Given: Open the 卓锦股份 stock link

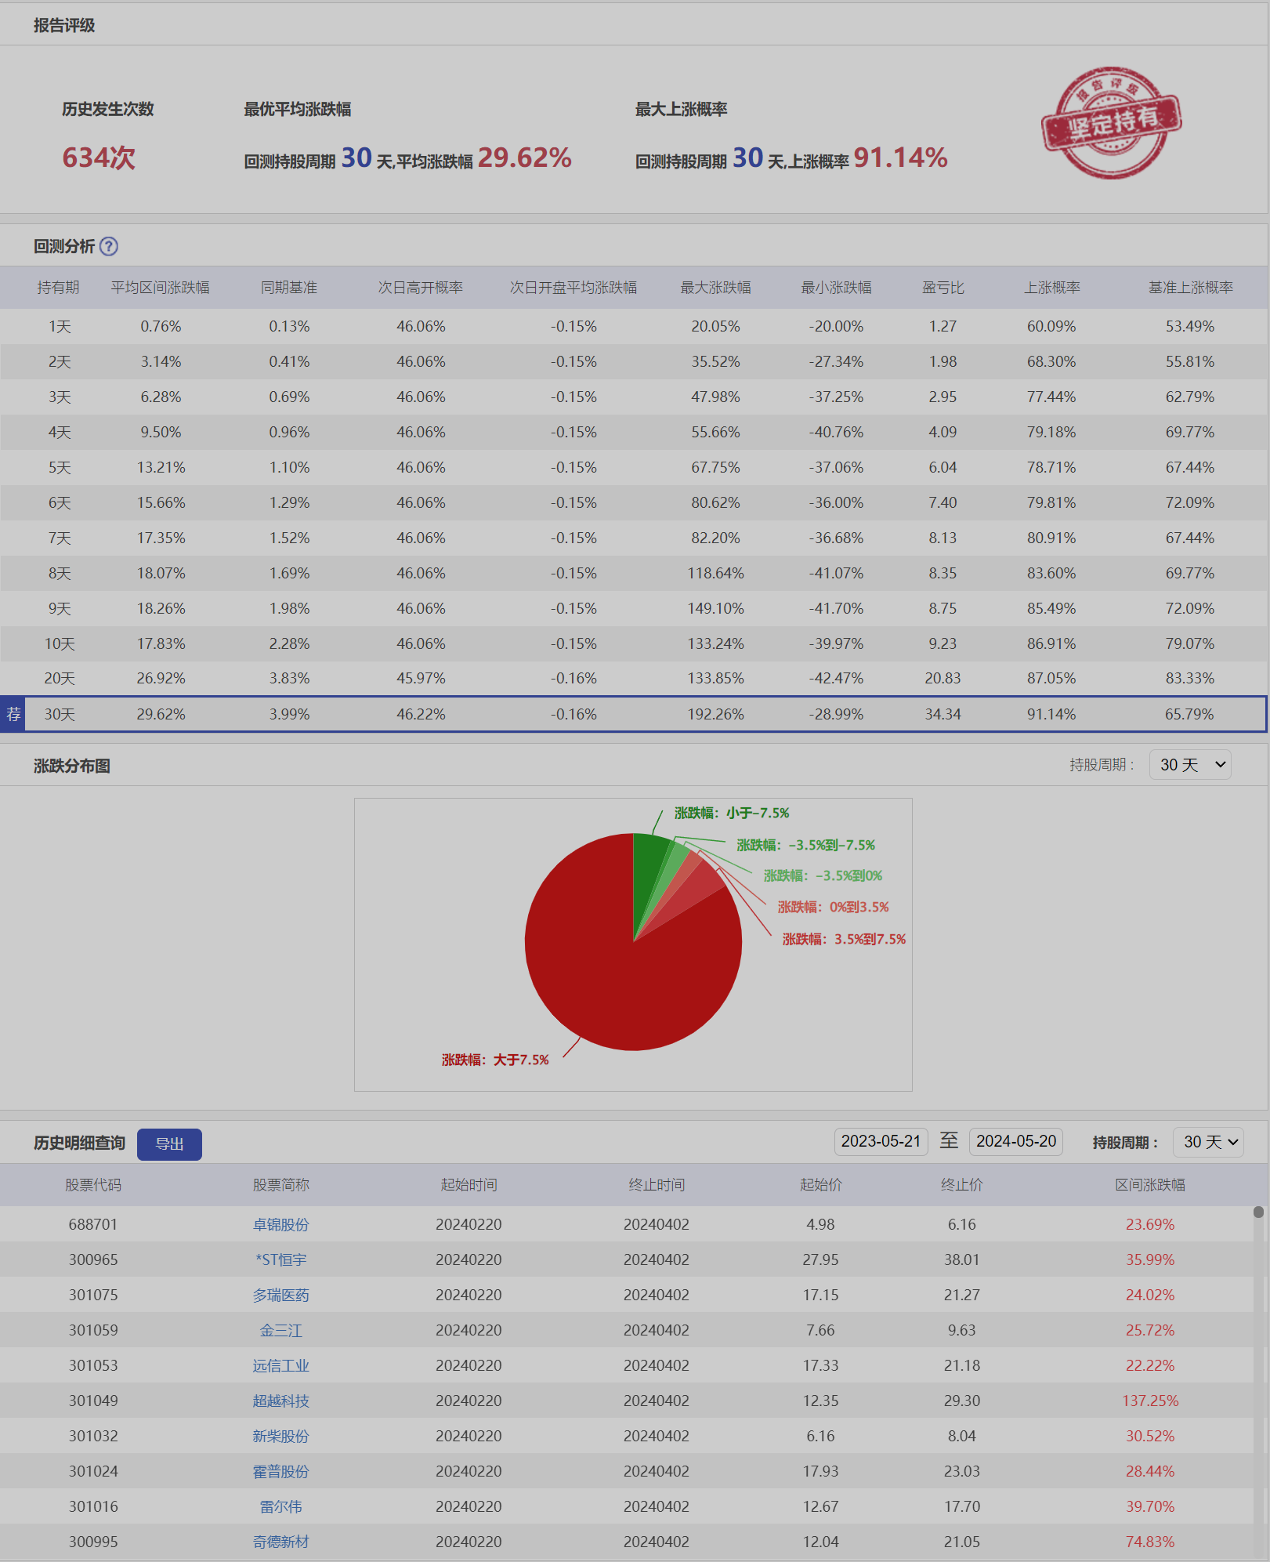Looking at the screenshot, I should tap(280, 1224).
